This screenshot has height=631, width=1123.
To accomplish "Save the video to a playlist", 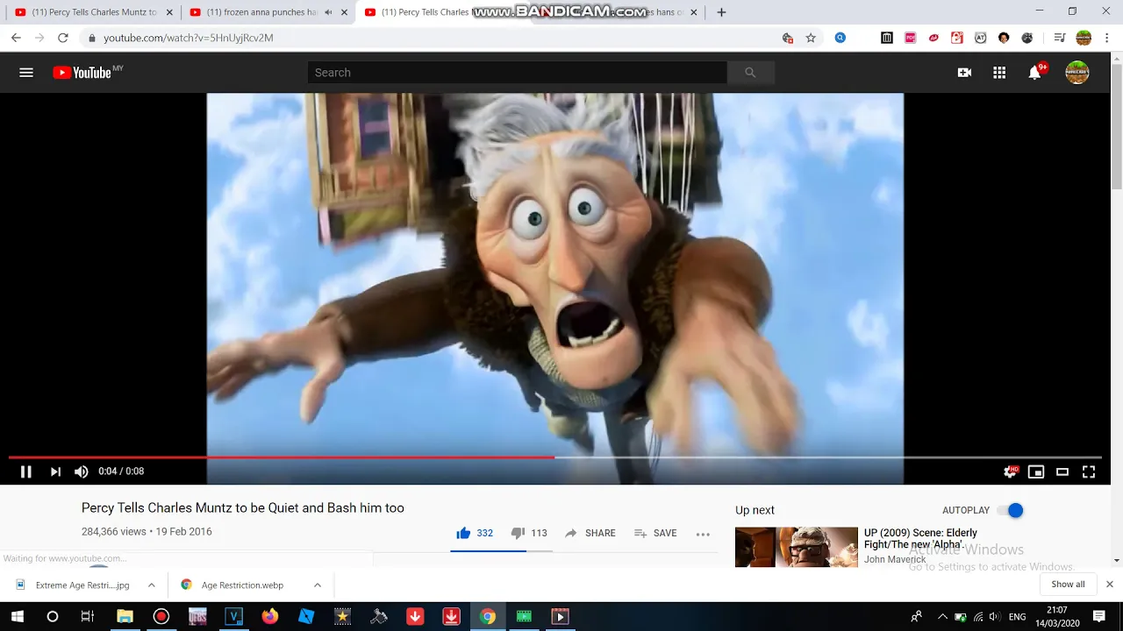I will 655,533.
